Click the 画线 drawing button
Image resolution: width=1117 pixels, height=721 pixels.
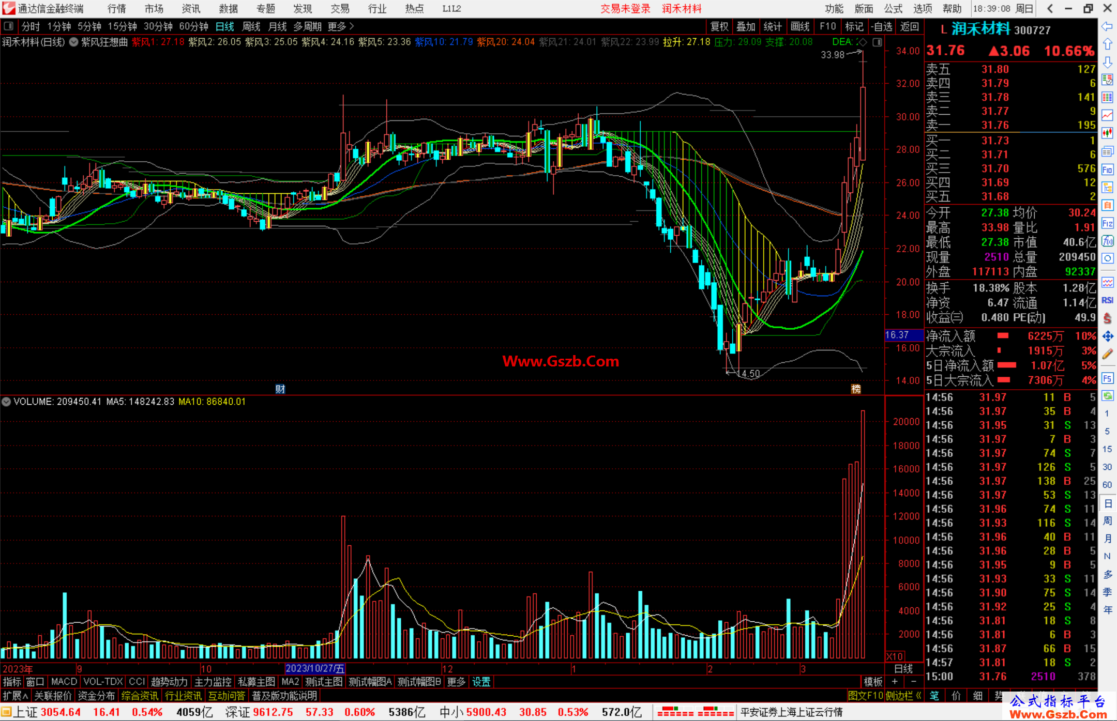point(800,26)
